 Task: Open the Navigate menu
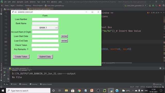click(x=20, y=2)
